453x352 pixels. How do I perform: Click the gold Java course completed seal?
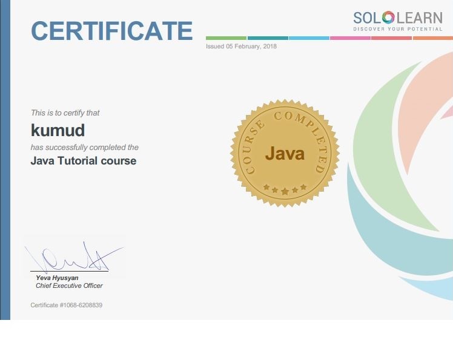(x=285, y=154)
